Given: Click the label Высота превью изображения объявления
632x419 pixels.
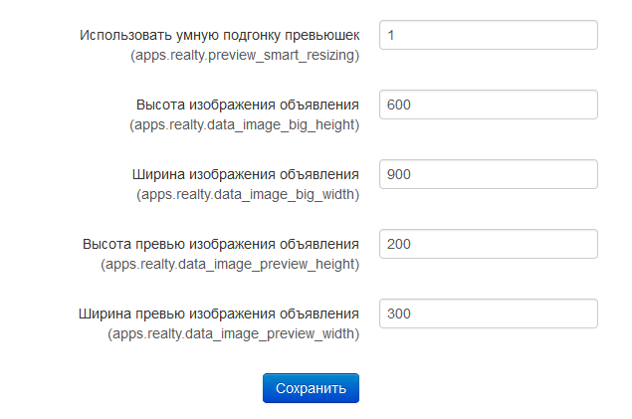Looking at the screenshot, I should [x=221, y=244].
